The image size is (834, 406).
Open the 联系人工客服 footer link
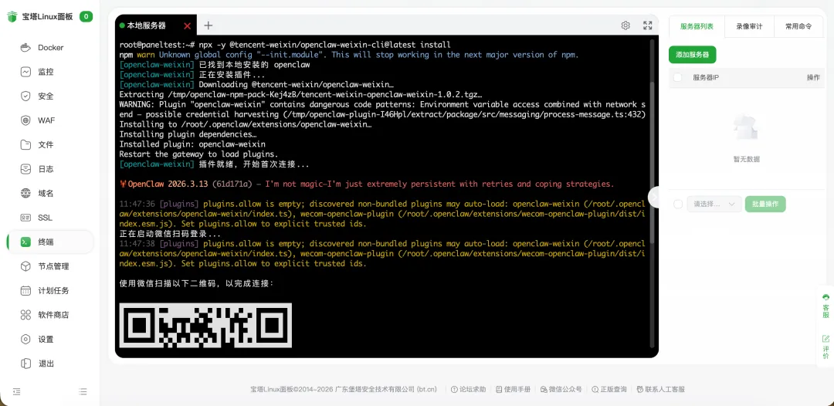tap(660, 390)
